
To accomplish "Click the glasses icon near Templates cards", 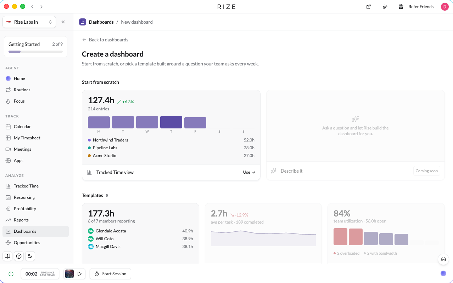I will click(x=443, y=259).
